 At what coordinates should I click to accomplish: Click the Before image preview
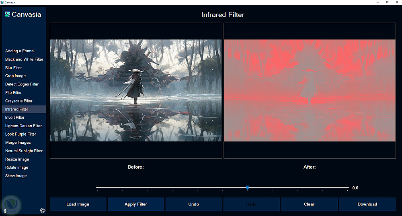click(x=136, y=90)
